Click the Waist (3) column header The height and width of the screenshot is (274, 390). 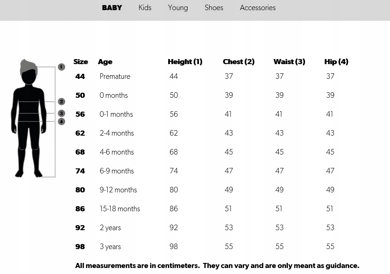point(289,62)
